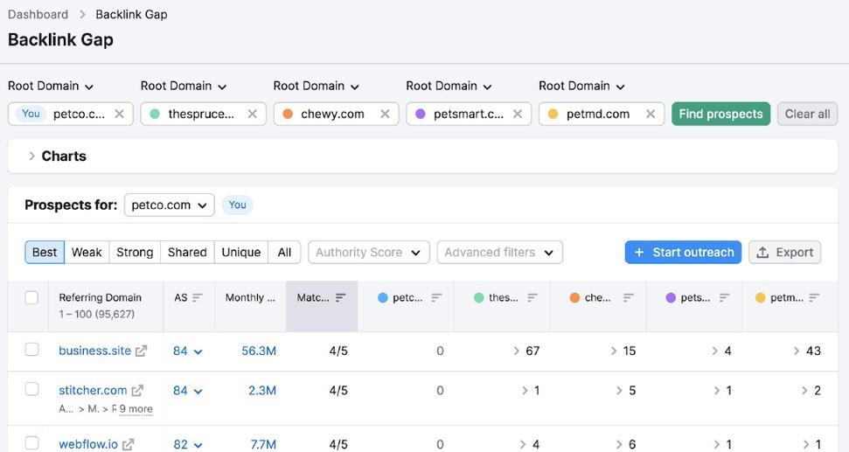Image resolution: width=849 pixels, height=452 pixels.
Task: Select the Shared tab
Action: coord(187,253)
